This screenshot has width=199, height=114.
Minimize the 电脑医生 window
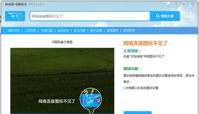click(184, 4)
